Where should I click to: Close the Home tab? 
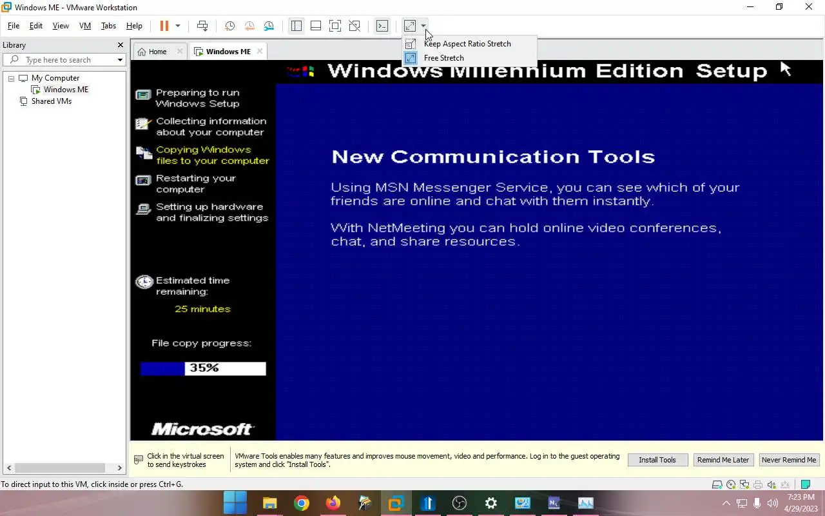click(x=180, y=52)
